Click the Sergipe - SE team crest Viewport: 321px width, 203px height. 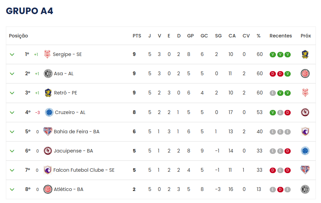[x=47, y=54]
